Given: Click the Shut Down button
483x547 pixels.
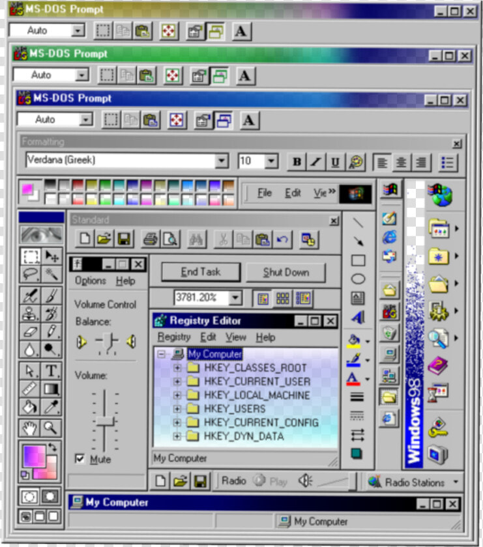Looking at the screenshot, I should pyautogui.click(x=286, y=272).
